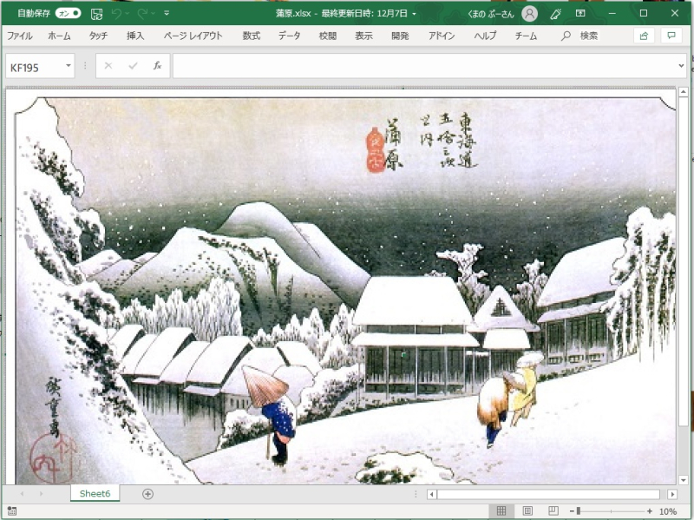Switch to the チーム ribbon tab
The image size is (694, 520).
click(527, 36)
